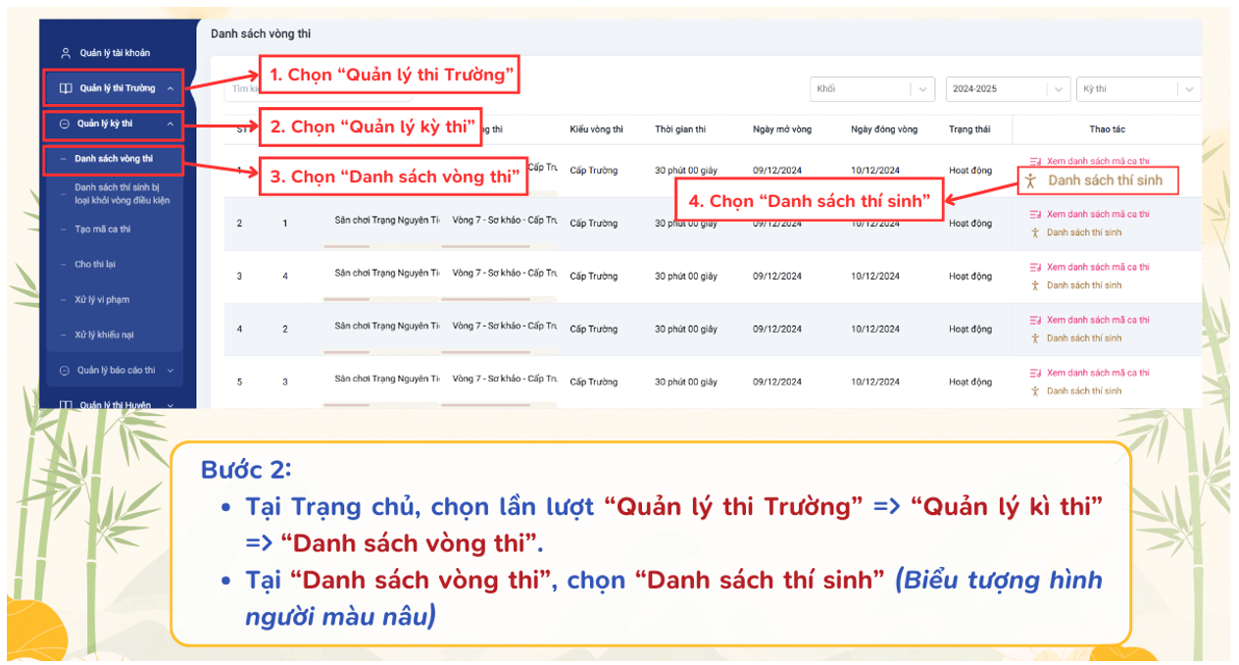Expand the 2024-2025 school year dropdown
Viewport: 1239px width, 665px height.
coord(1008,88)
